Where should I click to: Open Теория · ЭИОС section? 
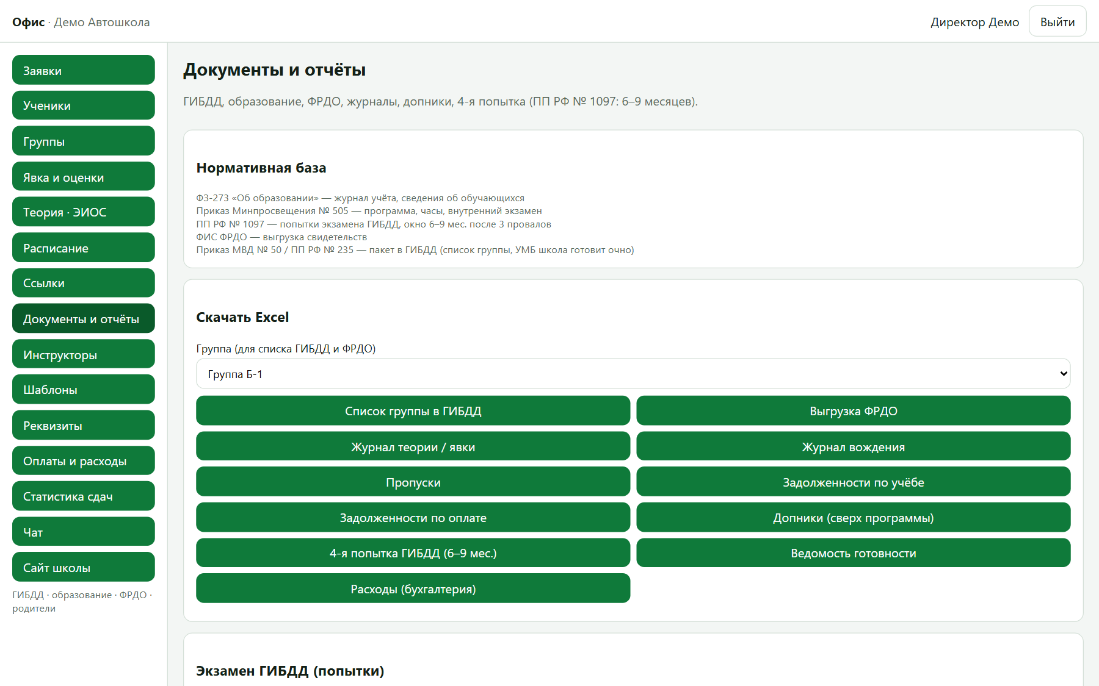pyautogui.click(x=83, y=212)
